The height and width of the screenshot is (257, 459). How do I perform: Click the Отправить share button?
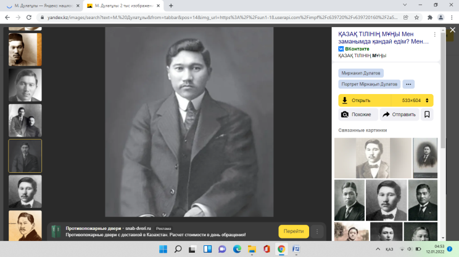tap(399, 114)
